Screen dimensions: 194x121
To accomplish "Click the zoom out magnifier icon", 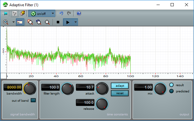I will [x=47, y=22].
